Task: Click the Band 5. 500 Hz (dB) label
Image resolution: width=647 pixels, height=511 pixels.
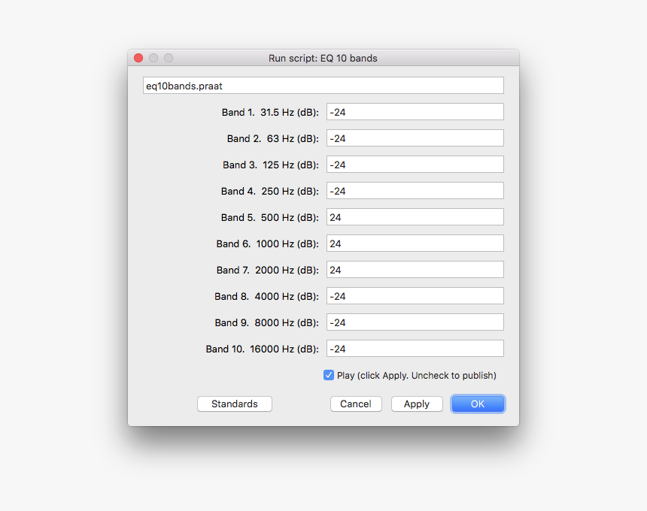Action: (270, 217)
